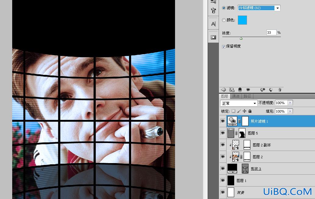The width and height of the screenshot is (315, 199).
Task: Toggle visibility of 图层 2 layer
Action: [x=223, y=156]
